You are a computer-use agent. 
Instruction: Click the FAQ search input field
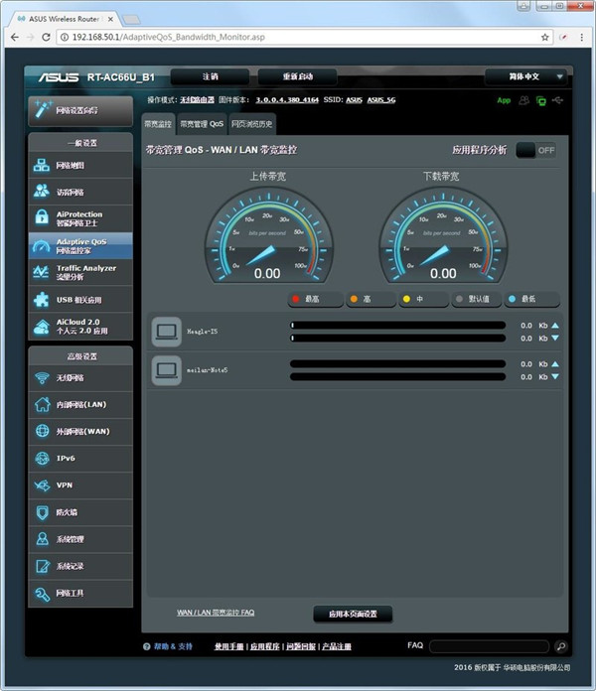click(x=489, y=646)
